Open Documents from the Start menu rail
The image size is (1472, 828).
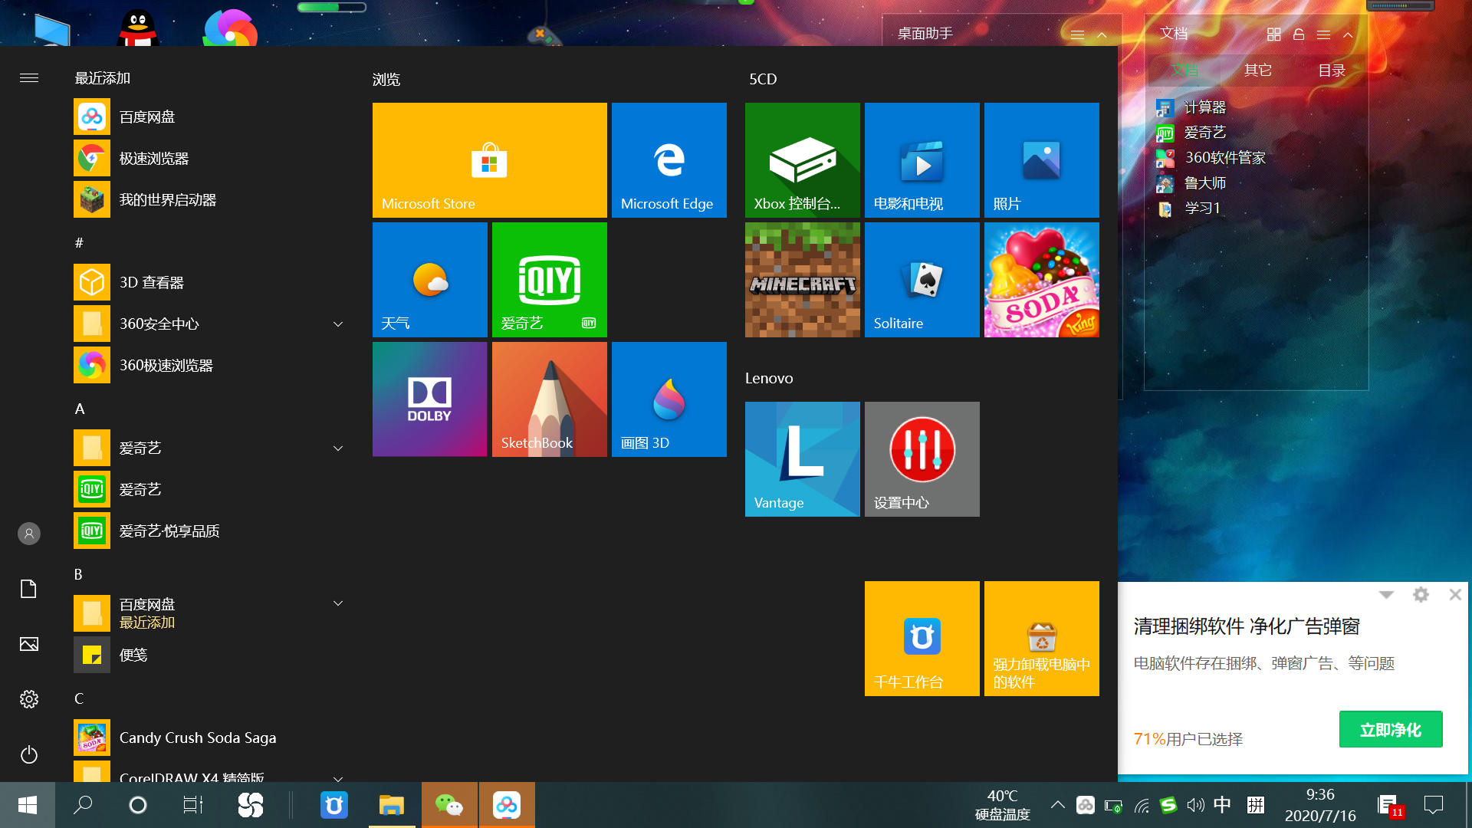[29, 589]
